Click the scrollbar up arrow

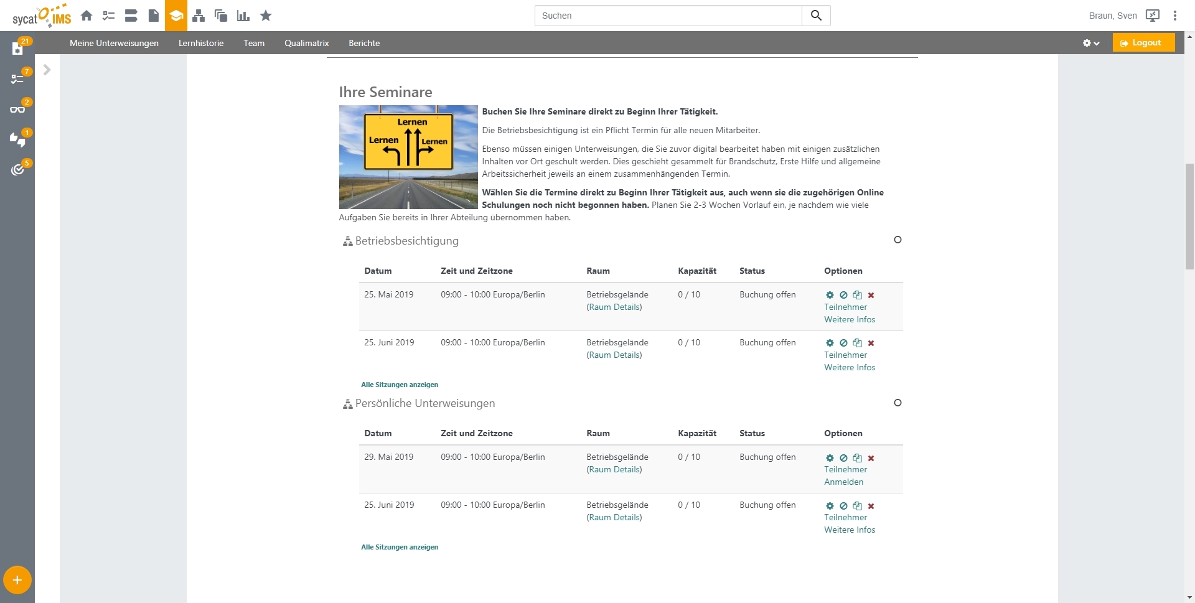1189,36
